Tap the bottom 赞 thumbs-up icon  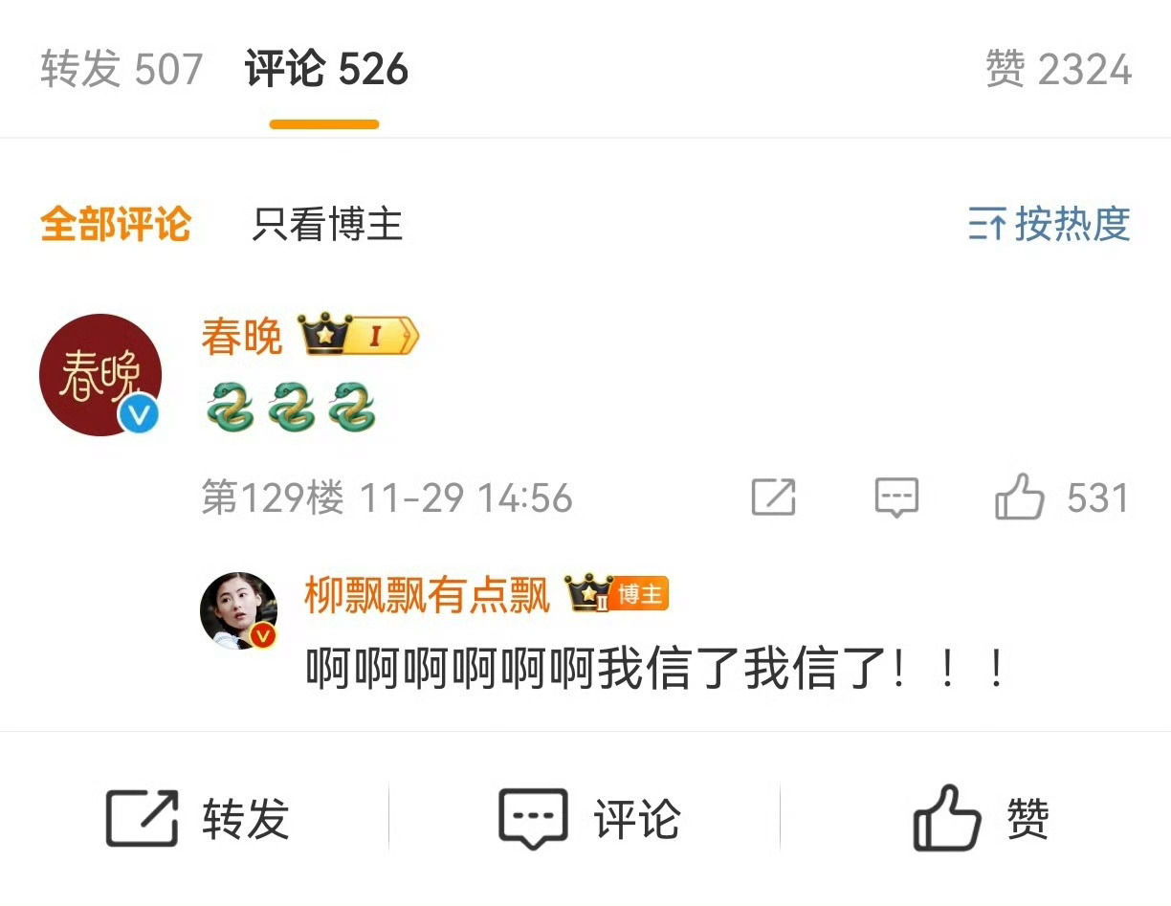point(946,817)
